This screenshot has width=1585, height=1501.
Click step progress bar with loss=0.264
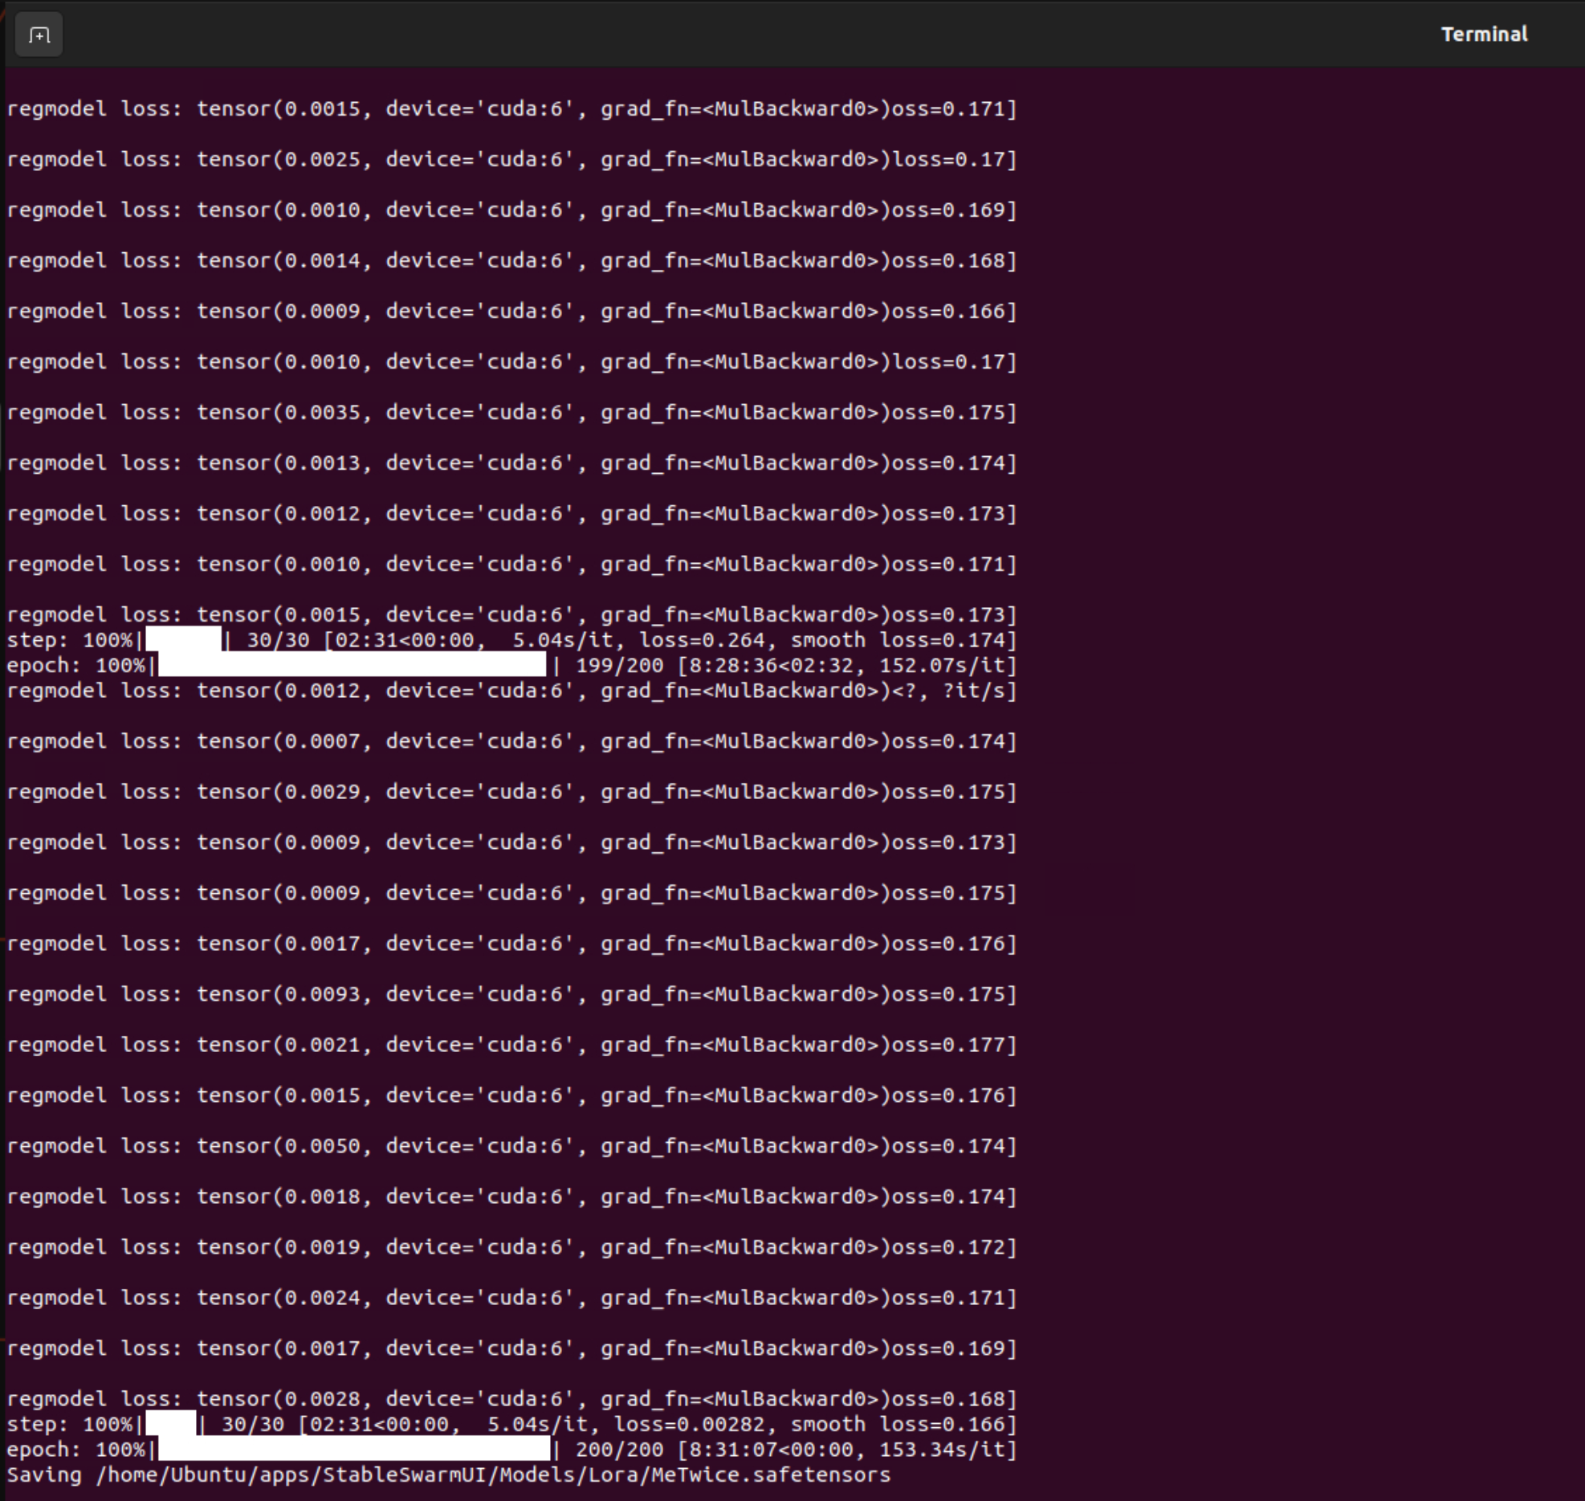click(183, 640)
